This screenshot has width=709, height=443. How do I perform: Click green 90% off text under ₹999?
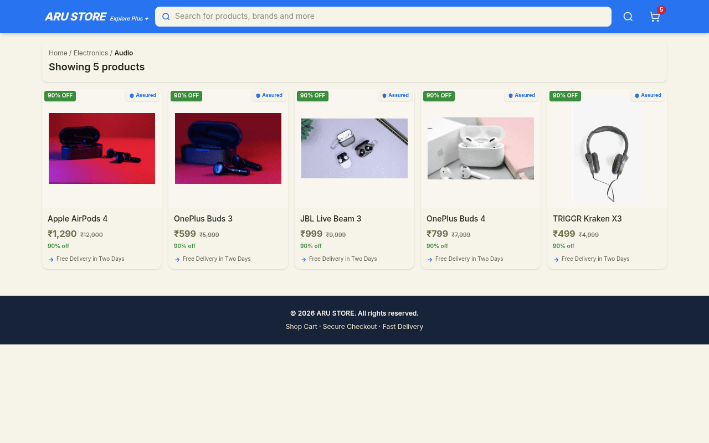pos(311,246)
